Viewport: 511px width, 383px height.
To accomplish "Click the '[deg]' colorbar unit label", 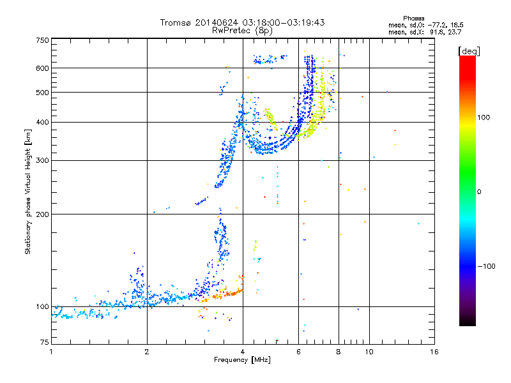I will pos(469,51).
